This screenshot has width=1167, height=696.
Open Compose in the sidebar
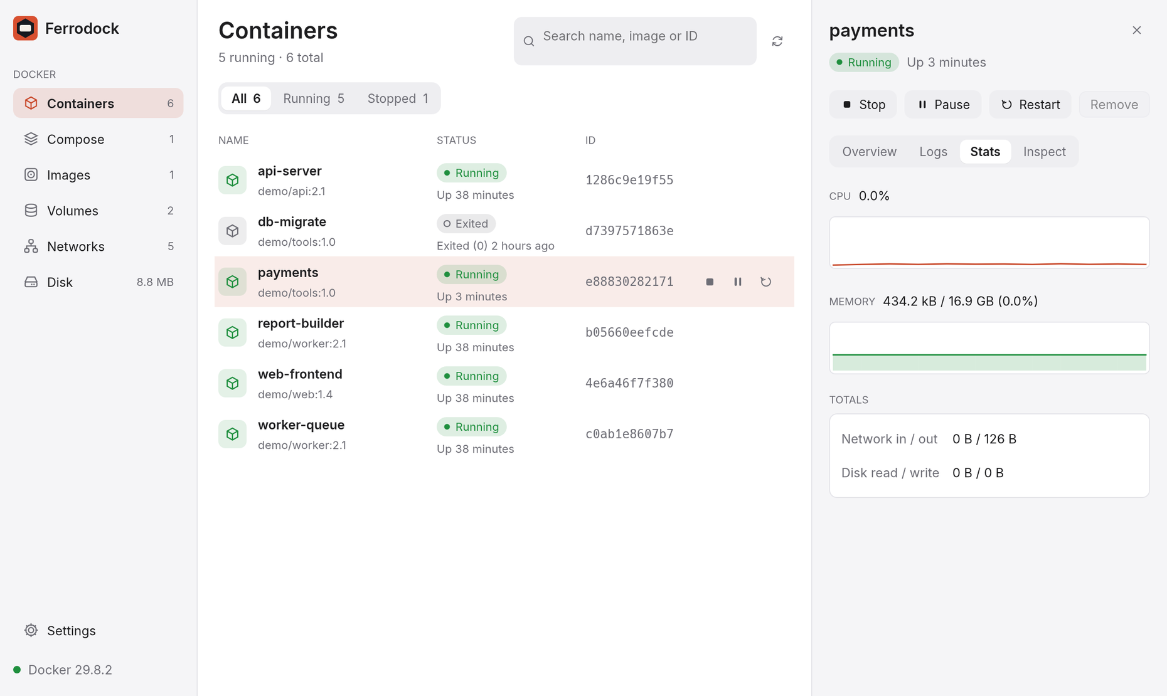coord(98,139)
